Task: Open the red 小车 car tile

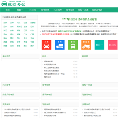Action: tap(47, 45)
